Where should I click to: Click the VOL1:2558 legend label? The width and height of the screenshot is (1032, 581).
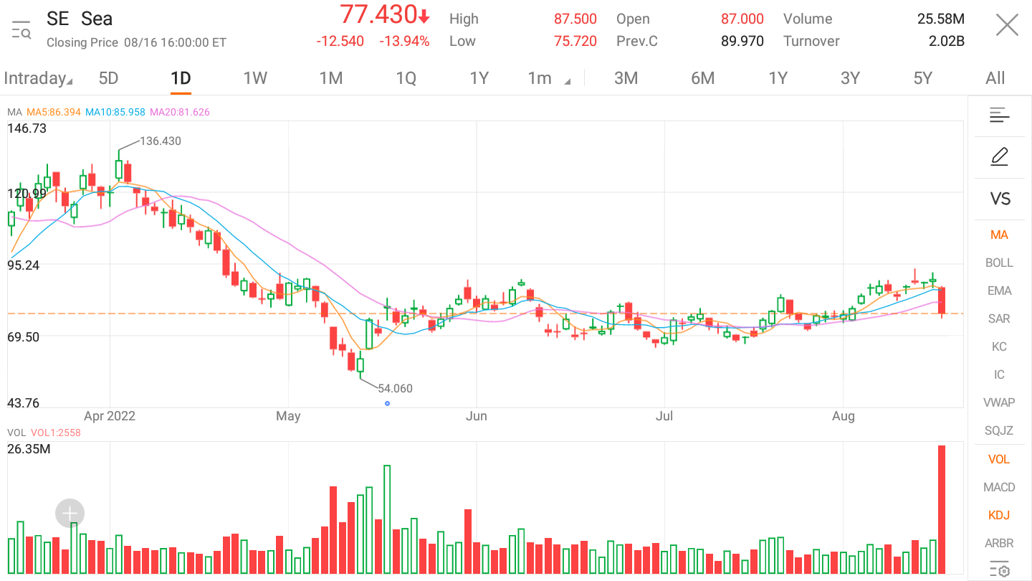(x=56, y=433)
